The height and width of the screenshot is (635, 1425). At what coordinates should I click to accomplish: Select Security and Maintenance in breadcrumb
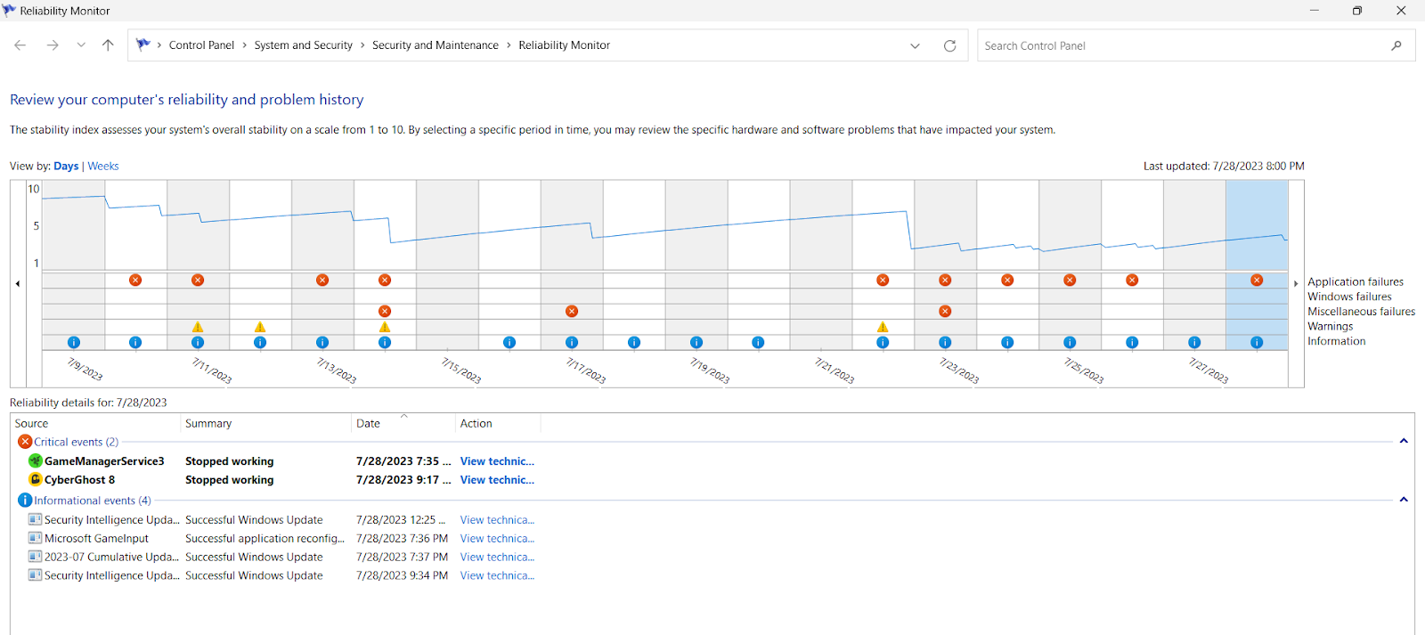(435, 45)
